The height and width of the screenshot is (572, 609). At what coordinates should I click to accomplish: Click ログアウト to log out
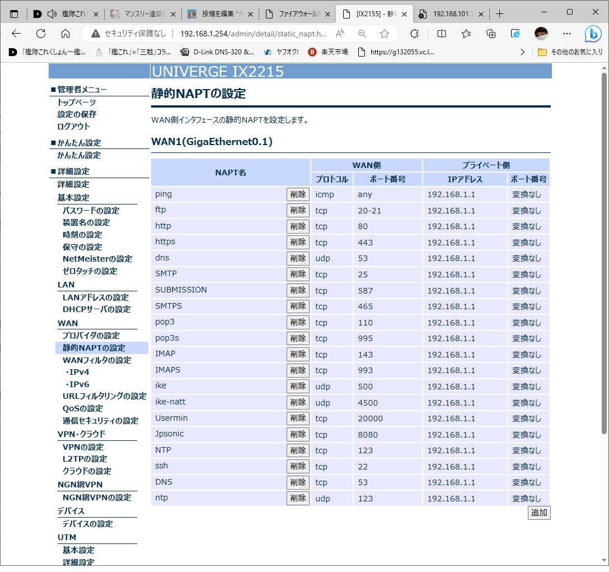click(73, 127)
